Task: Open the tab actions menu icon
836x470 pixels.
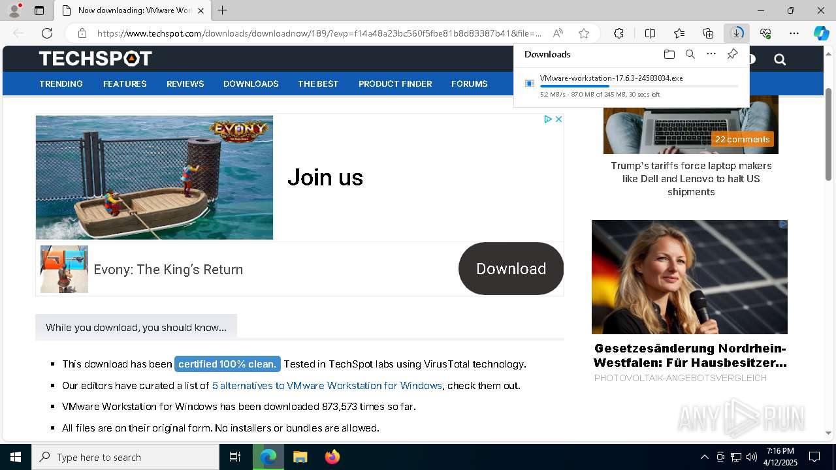Action: [39, 10]
